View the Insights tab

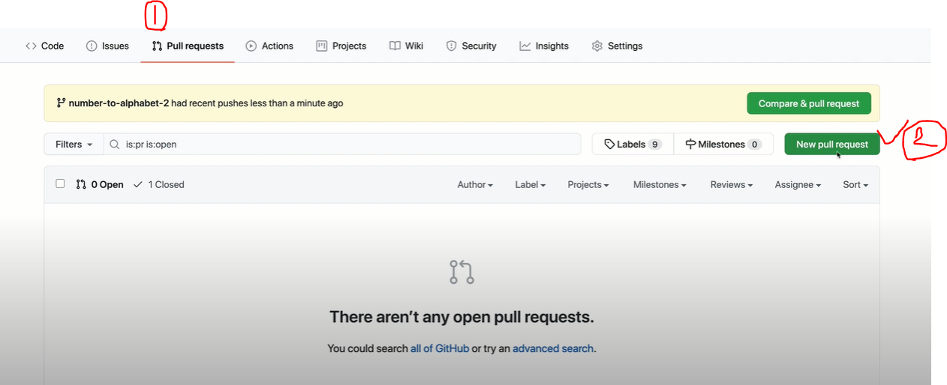click(544, 46)
